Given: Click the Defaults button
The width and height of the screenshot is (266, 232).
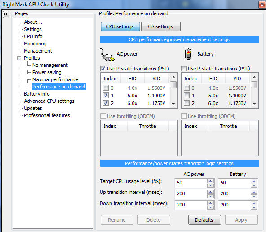Looking at the screenshot, I should pos(204,220).
